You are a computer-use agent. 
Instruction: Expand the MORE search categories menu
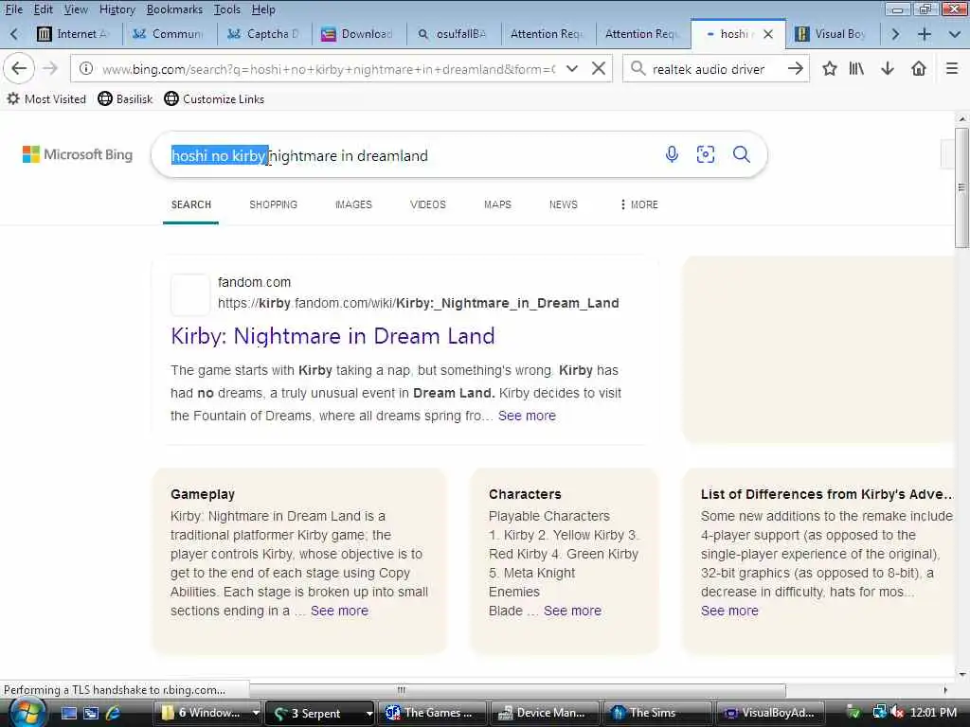(x=639, y=204)
